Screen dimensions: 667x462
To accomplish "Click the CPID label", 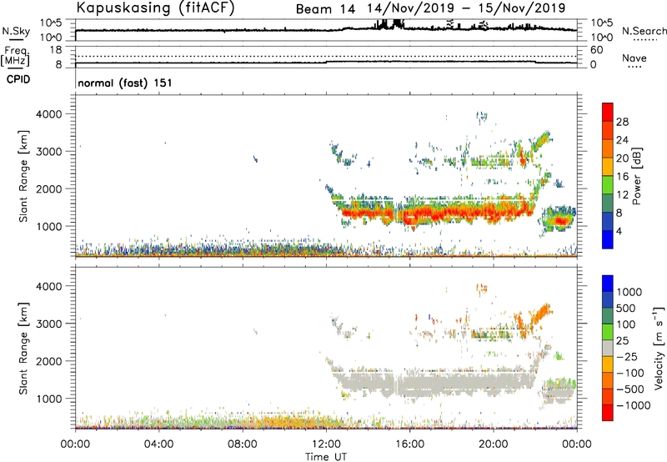I will click(x=18, y=79).
